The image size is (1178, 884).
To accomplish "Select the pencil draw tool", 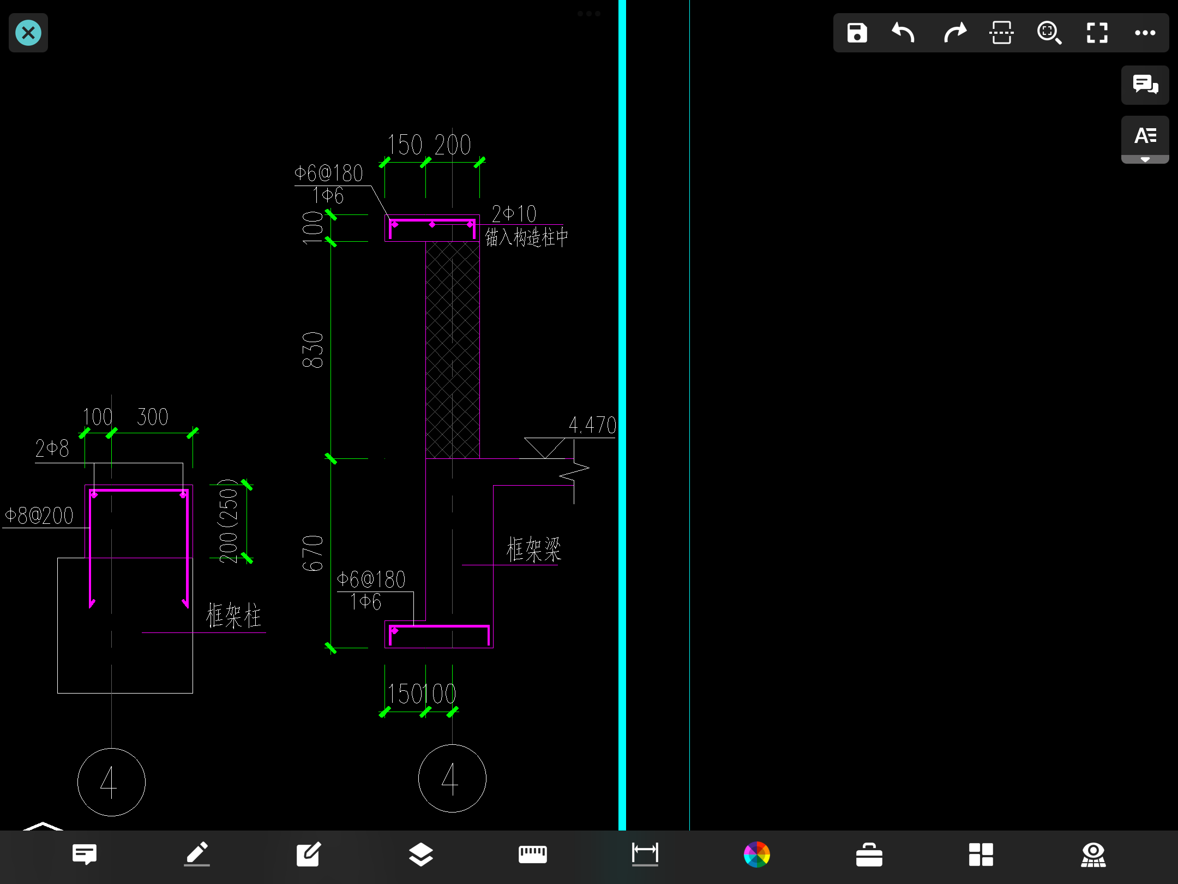I will 197,855.
